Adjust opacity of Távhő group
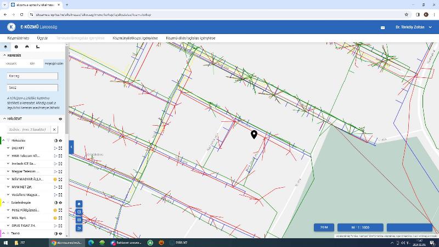The width and height of the screenshot is (439, 247). click(56, 233)
